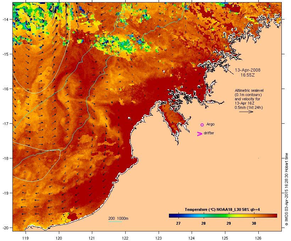This screenshot has height=241, width=291.
Task: Click longitude label 122
Action: tap(125, 238)
